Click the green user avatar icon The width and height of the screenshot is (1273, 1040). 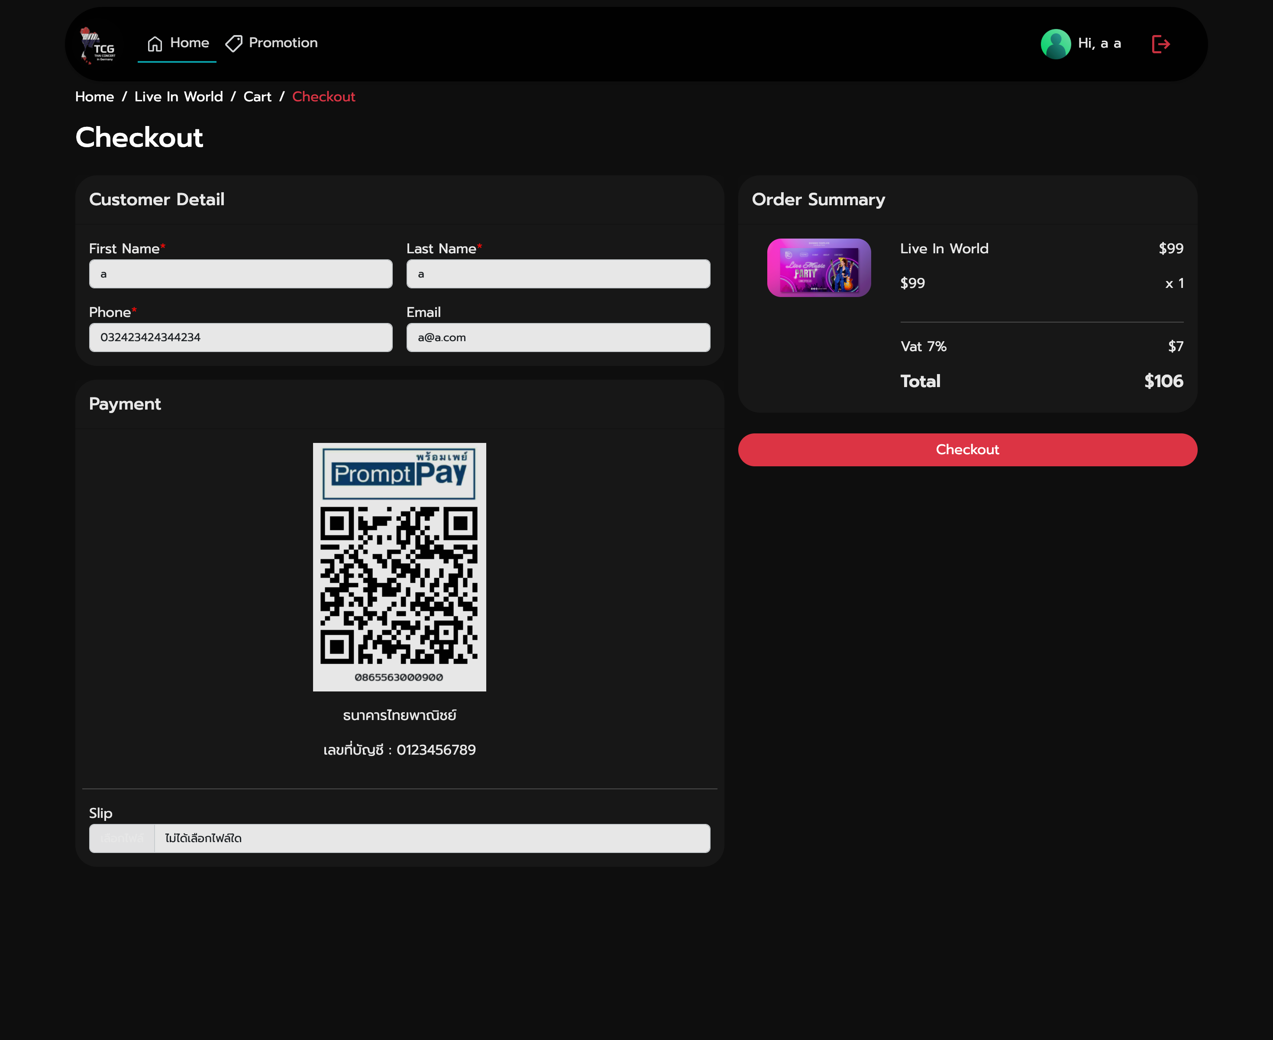(x=1055, y=44)
